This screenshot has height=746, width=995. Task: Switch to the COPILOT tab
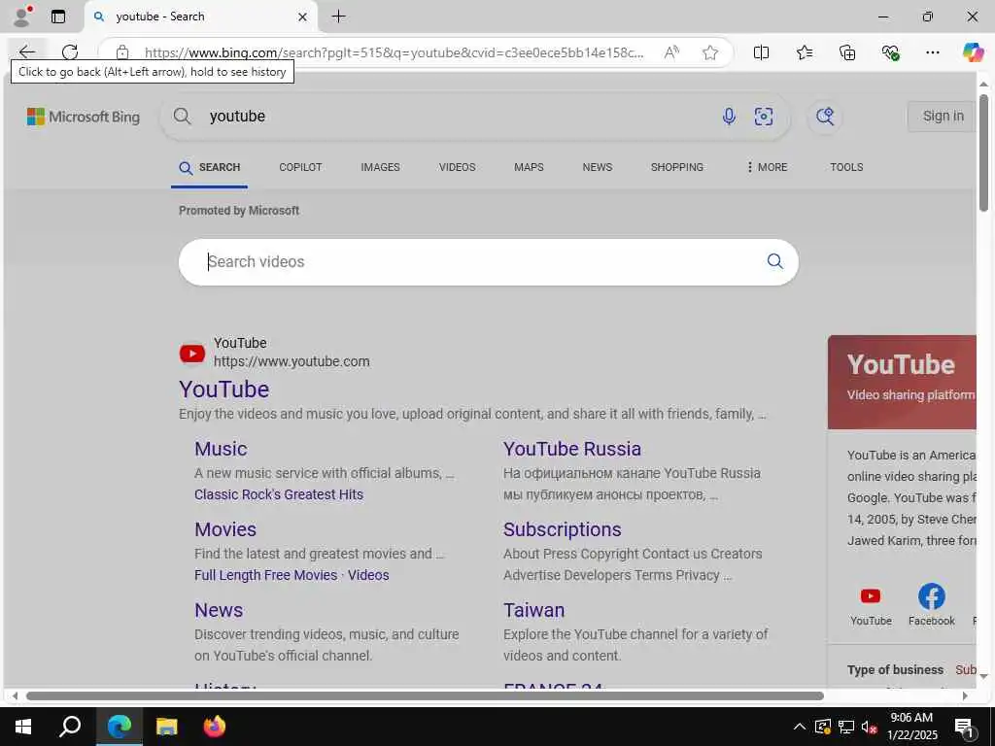300,167
